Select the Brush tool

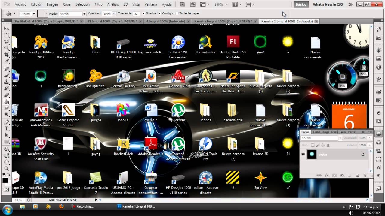pyautogui.click(x=6, y=75)
